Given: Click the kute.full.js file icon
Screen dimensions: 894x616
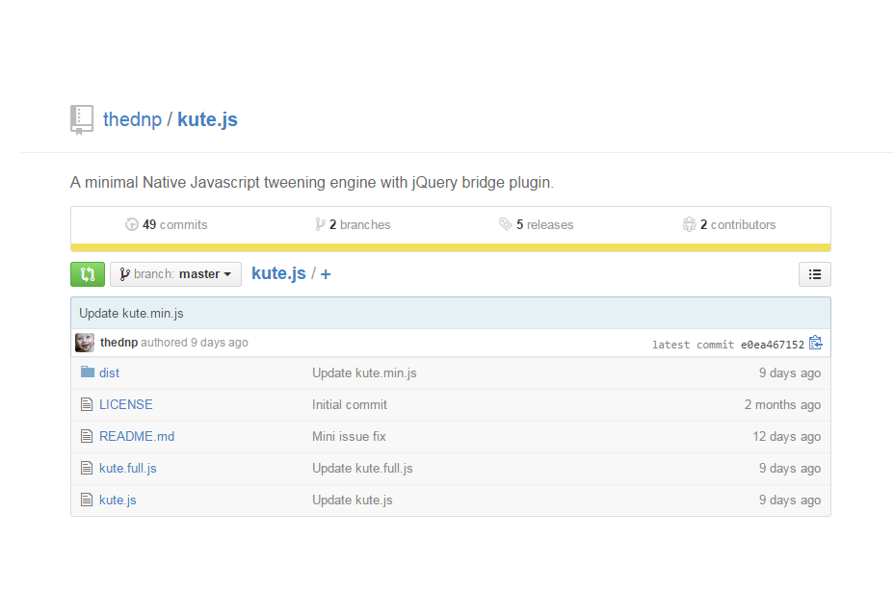Looking at the screenshot, I should tap(87, 468).
